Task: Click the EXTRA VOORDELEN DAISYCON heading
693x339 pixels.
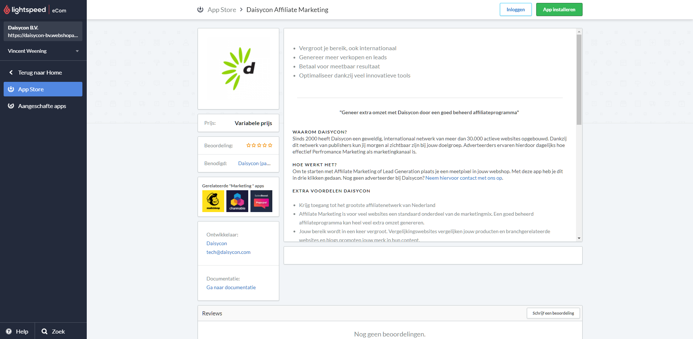Action: click(331, 191)
